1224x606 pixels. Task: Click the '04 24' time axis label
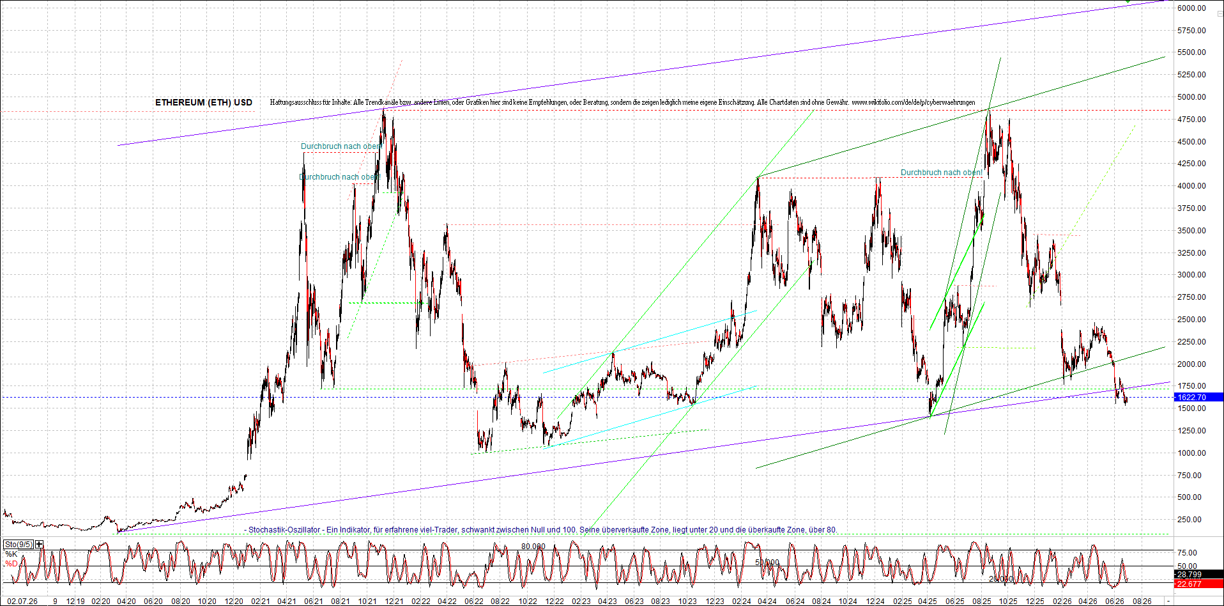point(767,602)
